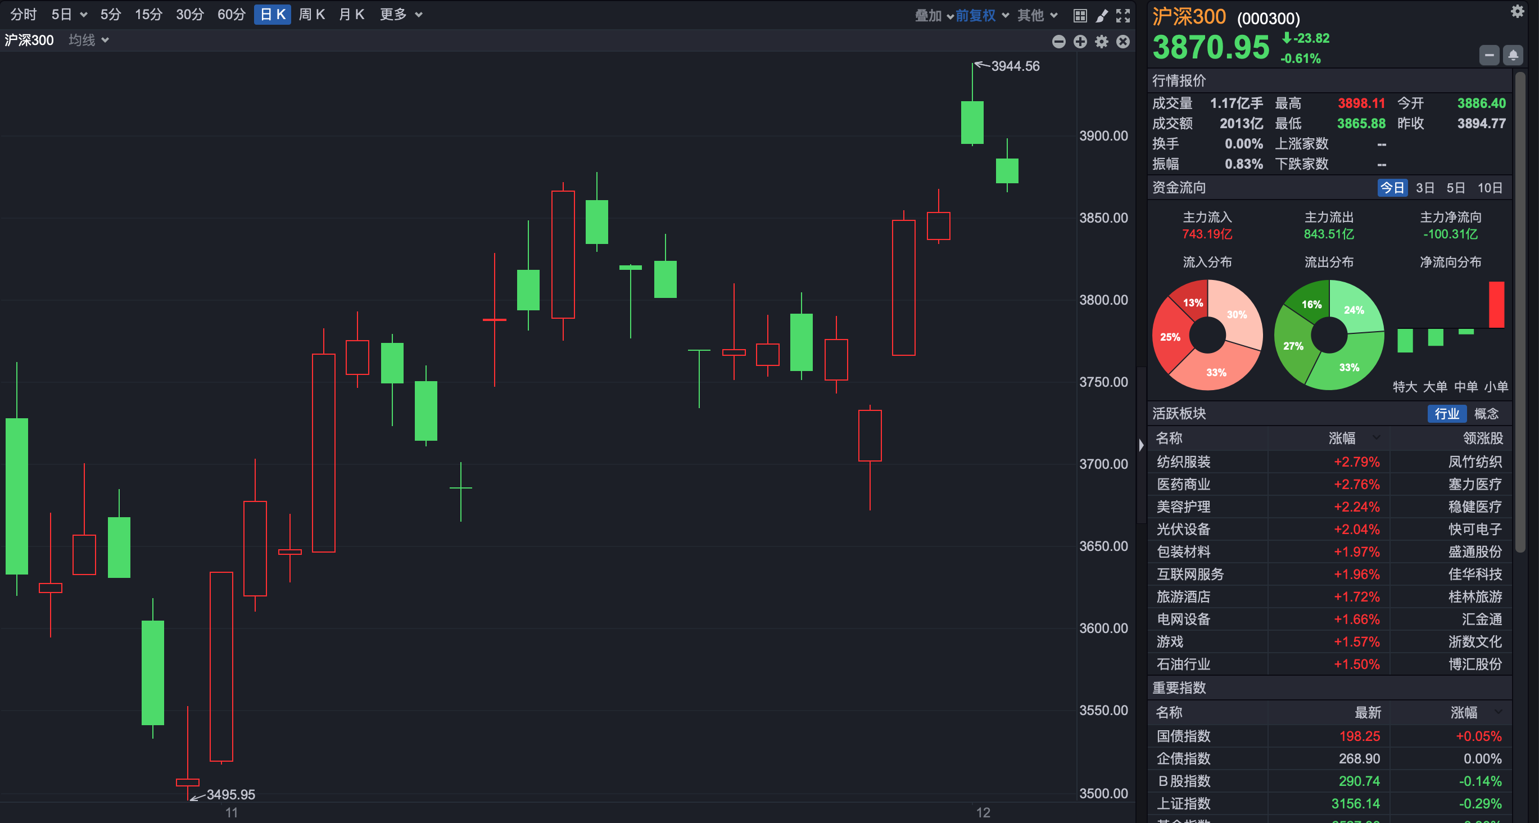Image resolution: width=1539 pixels, height=823 pixels.
Task: Switch to the 60分 chart tab
Action: click(231, 15)
